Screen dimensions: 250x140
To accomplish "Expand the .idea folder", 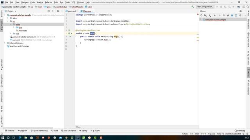I will pyautogui.click(x=7, y=18).
